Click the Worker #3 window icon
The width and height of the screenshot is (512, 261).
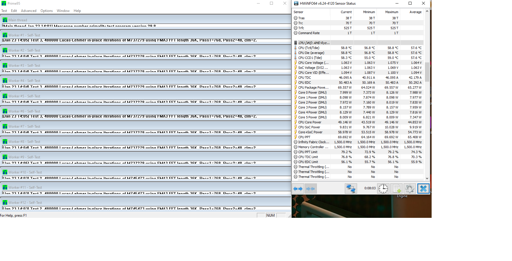click(5, 65)
